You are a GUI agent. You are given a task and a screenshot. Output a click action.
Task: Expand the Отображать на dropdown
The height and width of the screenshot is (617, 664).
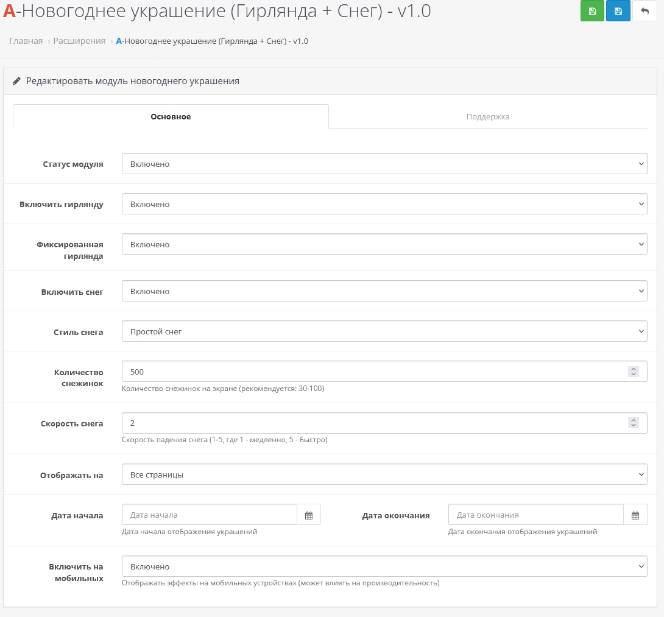384,474
